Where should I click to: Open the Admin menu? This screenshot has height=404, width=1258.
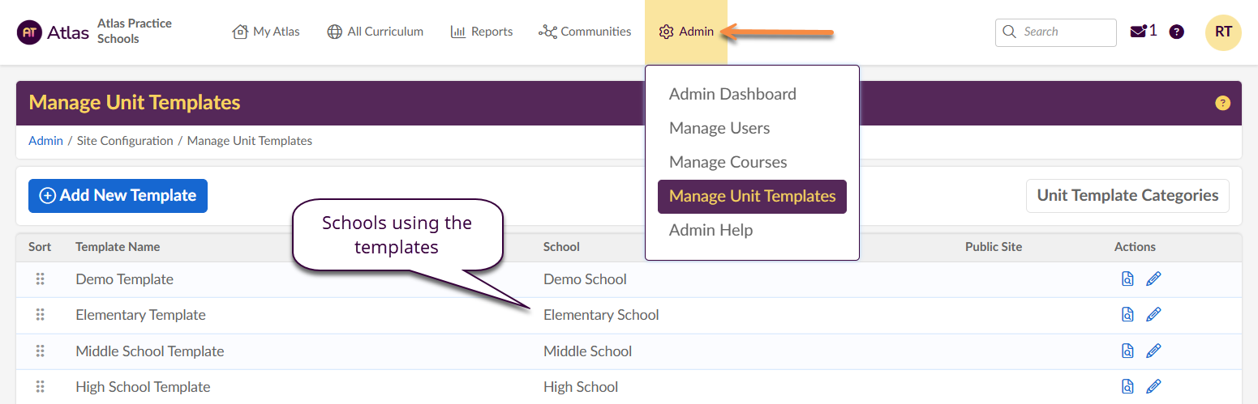[686, 32]
